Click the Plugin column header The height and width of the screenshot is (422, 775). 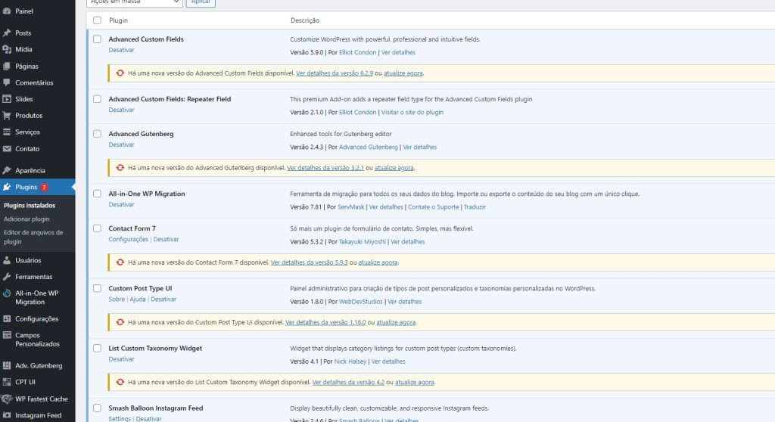[x=118, y=20]
